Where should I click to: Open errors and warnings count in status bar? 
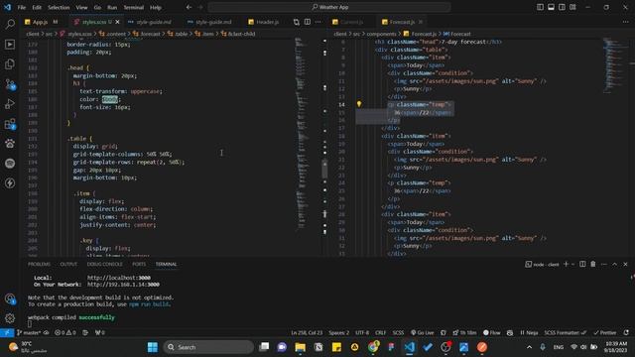tap(65, 333)
